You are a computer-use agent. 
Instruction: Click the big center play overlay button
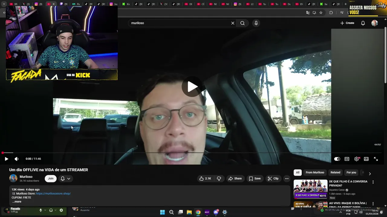(192, 87)
